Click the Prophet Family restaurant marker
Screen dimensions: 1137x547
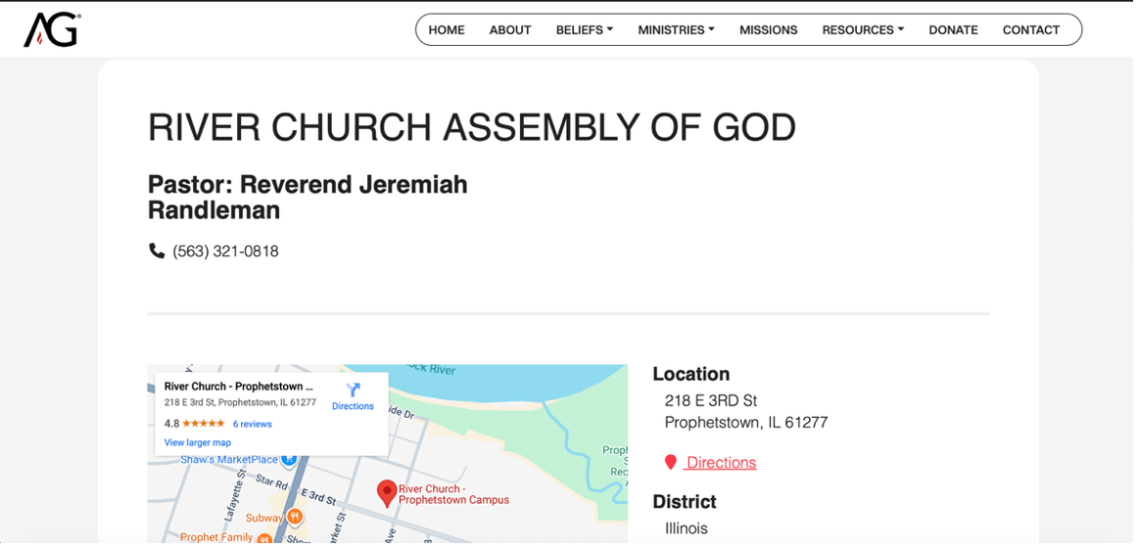(x=264, y=538)
